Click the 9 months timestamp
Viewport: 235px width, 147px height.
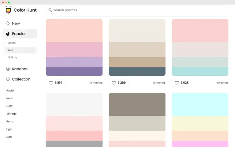96,83
